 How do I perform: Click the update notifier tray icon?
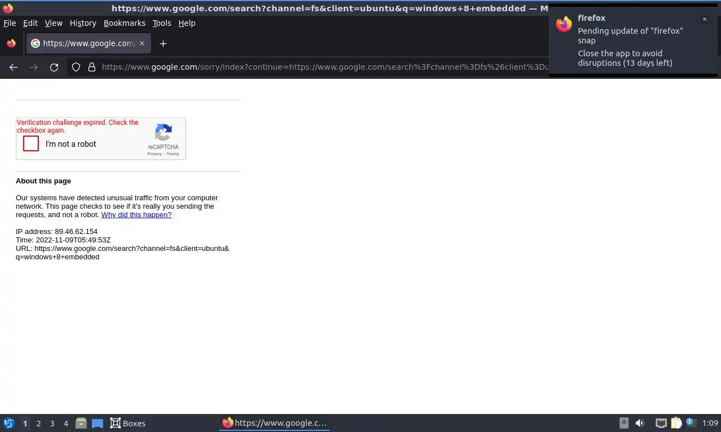coord(691,422)
